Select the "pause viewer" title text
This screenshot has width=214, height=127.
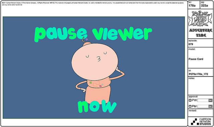coord(93,34)
